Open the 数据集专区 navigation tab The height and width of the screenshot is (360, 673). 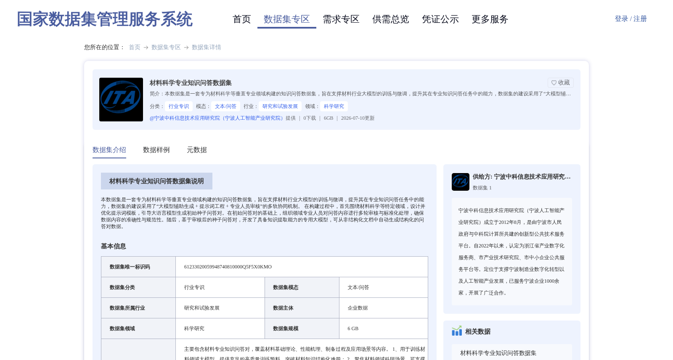click(287, 19)
